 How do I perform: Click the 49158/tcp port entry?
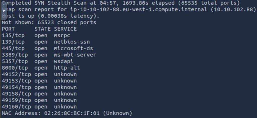pyautogui.click(x=16, y=94)
